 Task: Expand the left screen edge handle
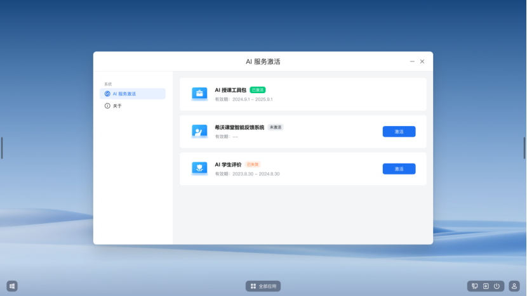[x=2, y=148]
